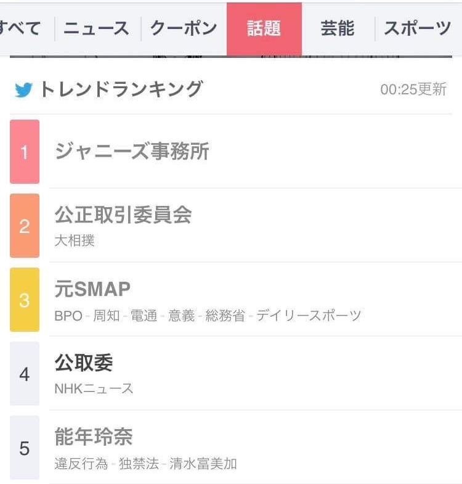Tap the orange rank 2 badge

point(25,226)
